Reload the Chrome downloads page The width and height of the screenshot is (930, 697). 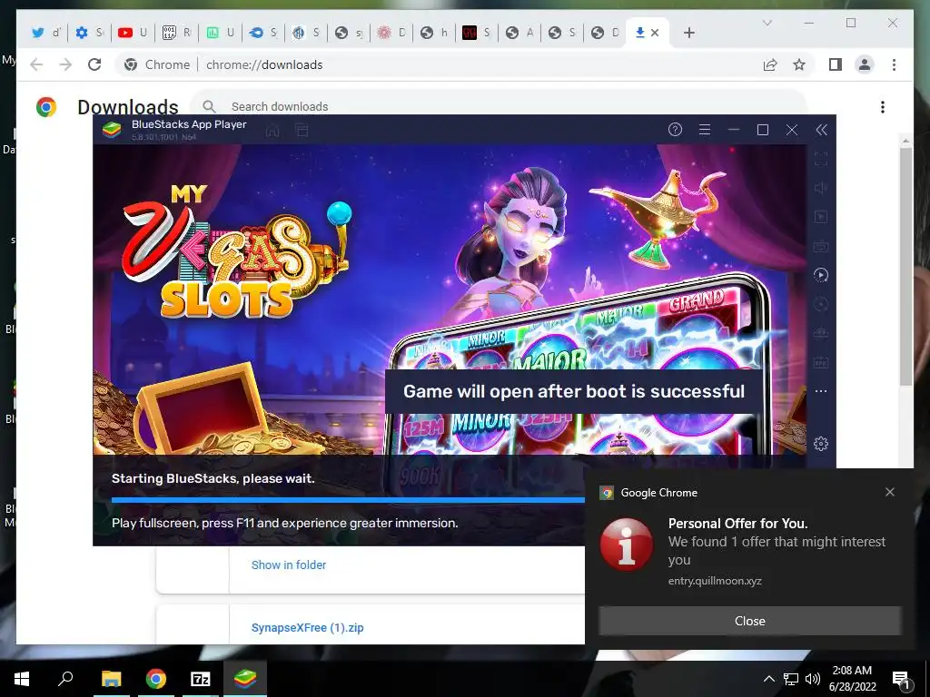94,64
